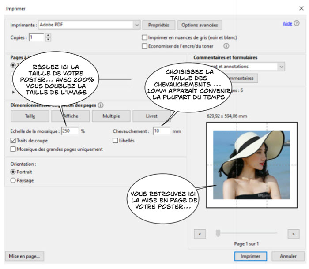Viewport: 309px width, 269px height.
Task: Select the Multiple pages option
Action: [111, 116]
